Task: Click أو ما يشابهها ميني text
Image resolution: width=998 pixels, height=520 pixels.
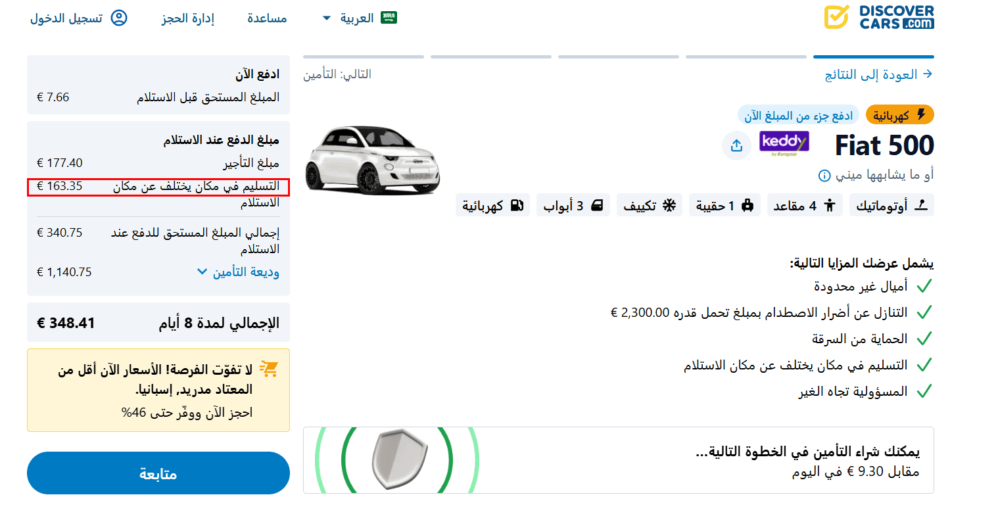Action: tap(884, 175)
